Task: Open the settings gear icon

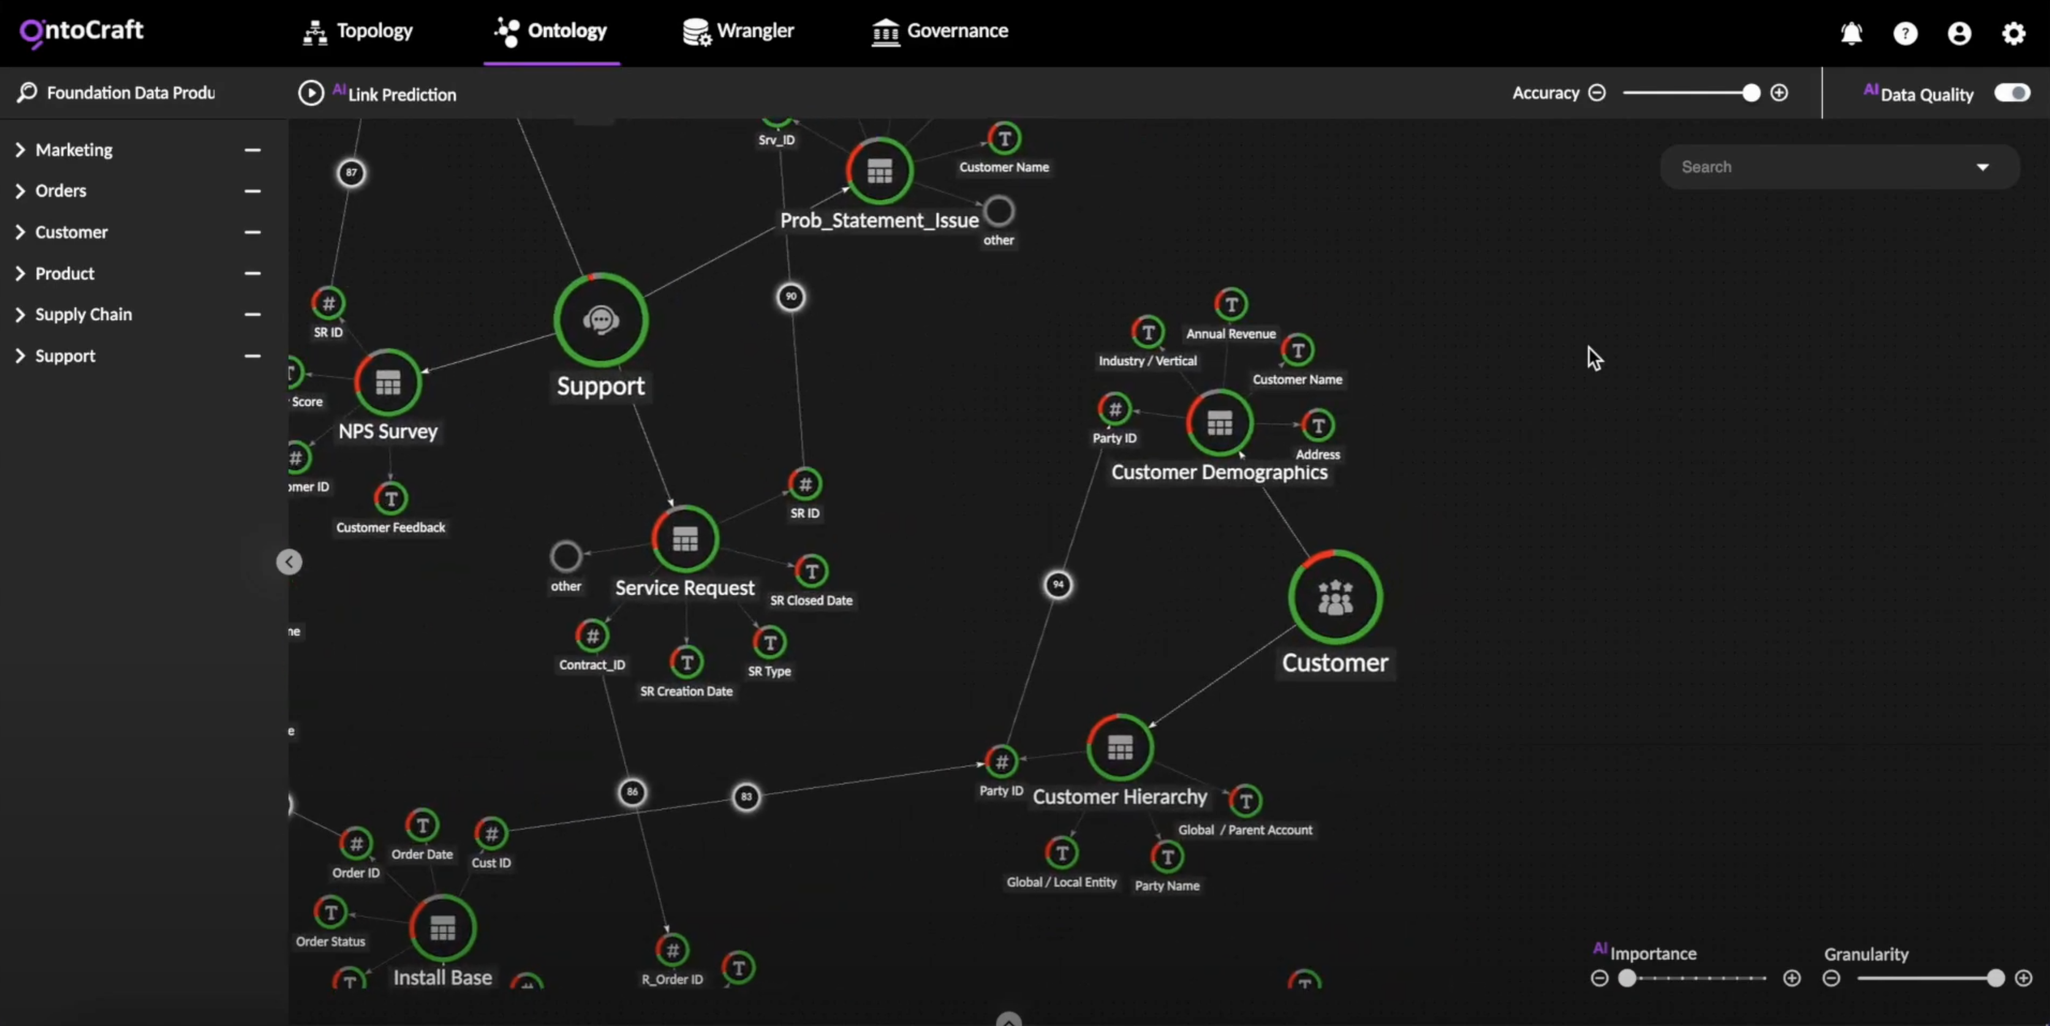Action: coord(2013,34)
